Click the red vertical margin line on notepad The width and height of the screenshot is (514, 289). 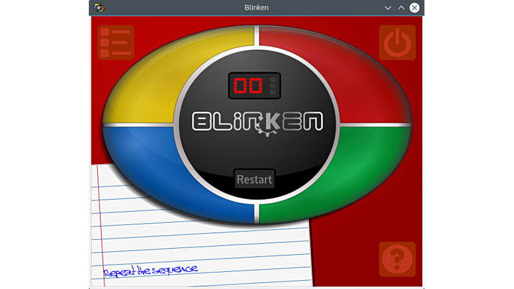pyautogui.click(x=101, y=225)
